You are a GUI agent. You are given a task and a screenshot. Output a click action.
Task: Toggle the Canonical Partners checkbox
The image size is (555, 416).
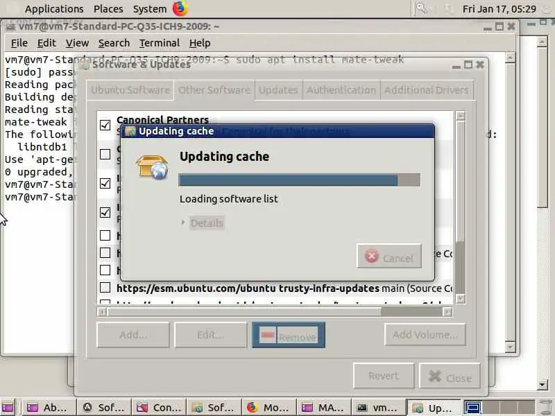point(105,125)
